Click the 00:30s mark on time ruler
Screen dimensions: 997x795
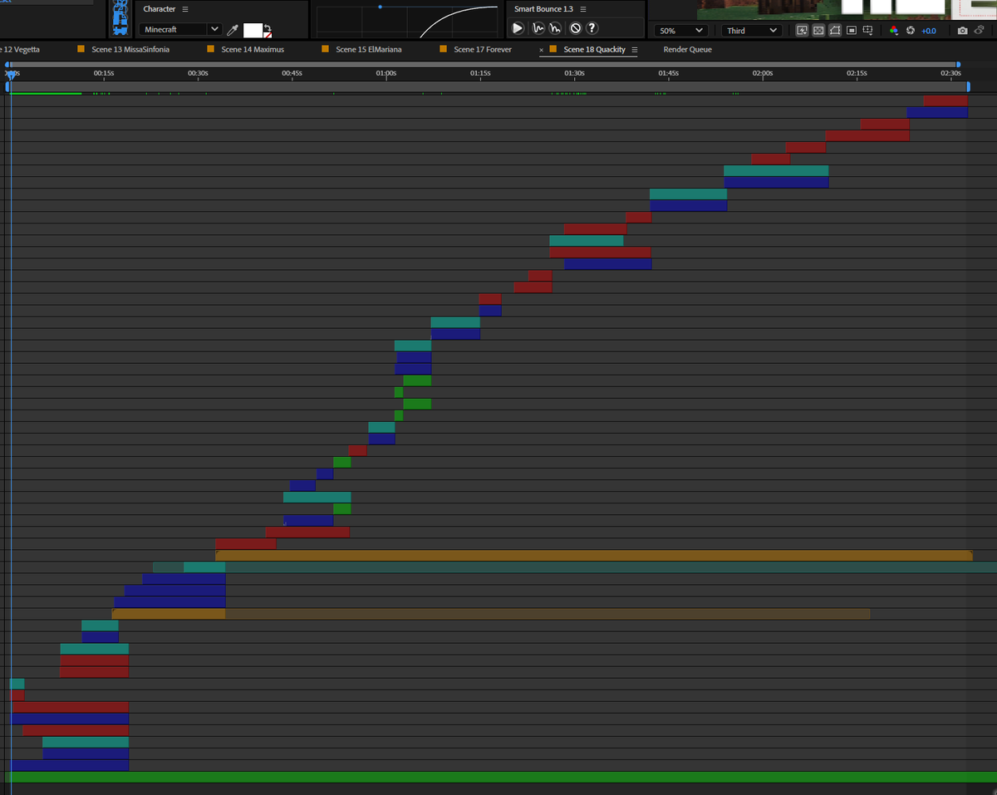click(x=198, y=73)
